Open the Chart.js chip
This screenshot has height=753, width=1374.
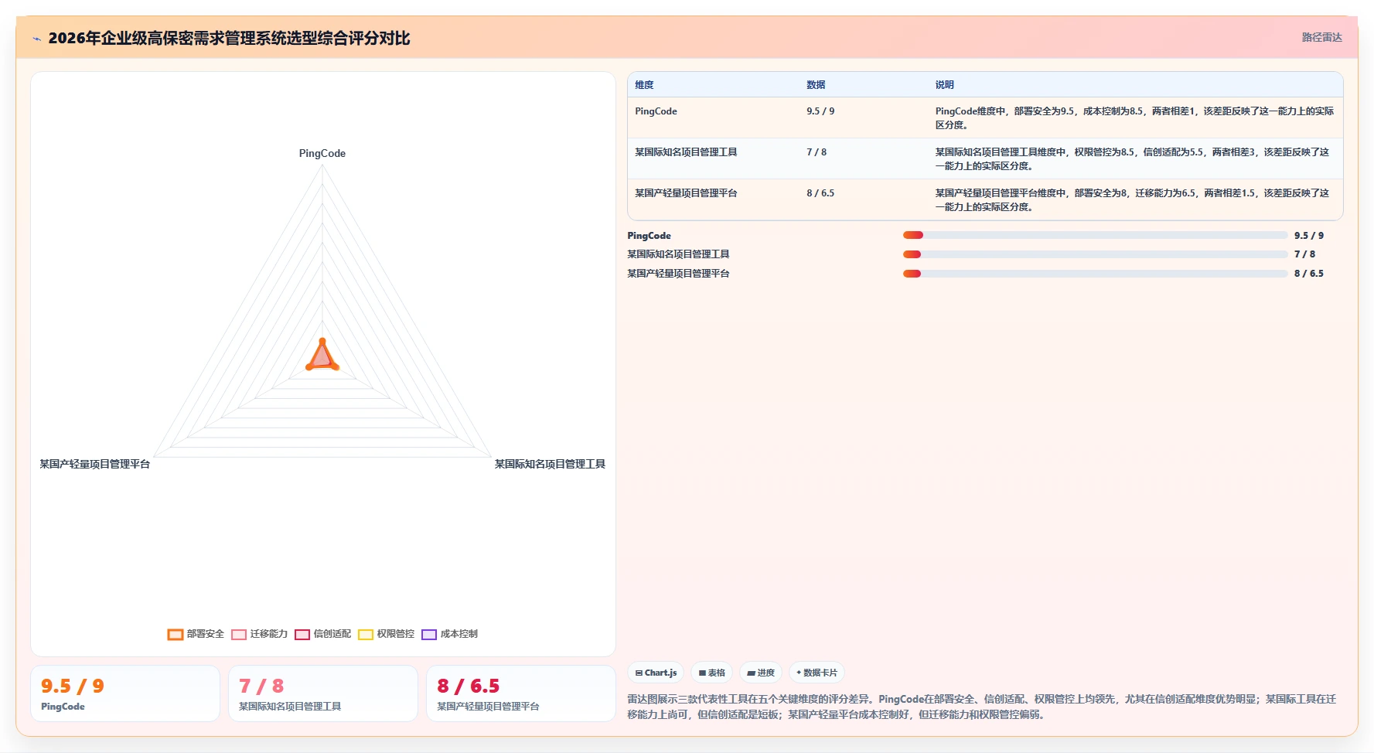point(656,673)
